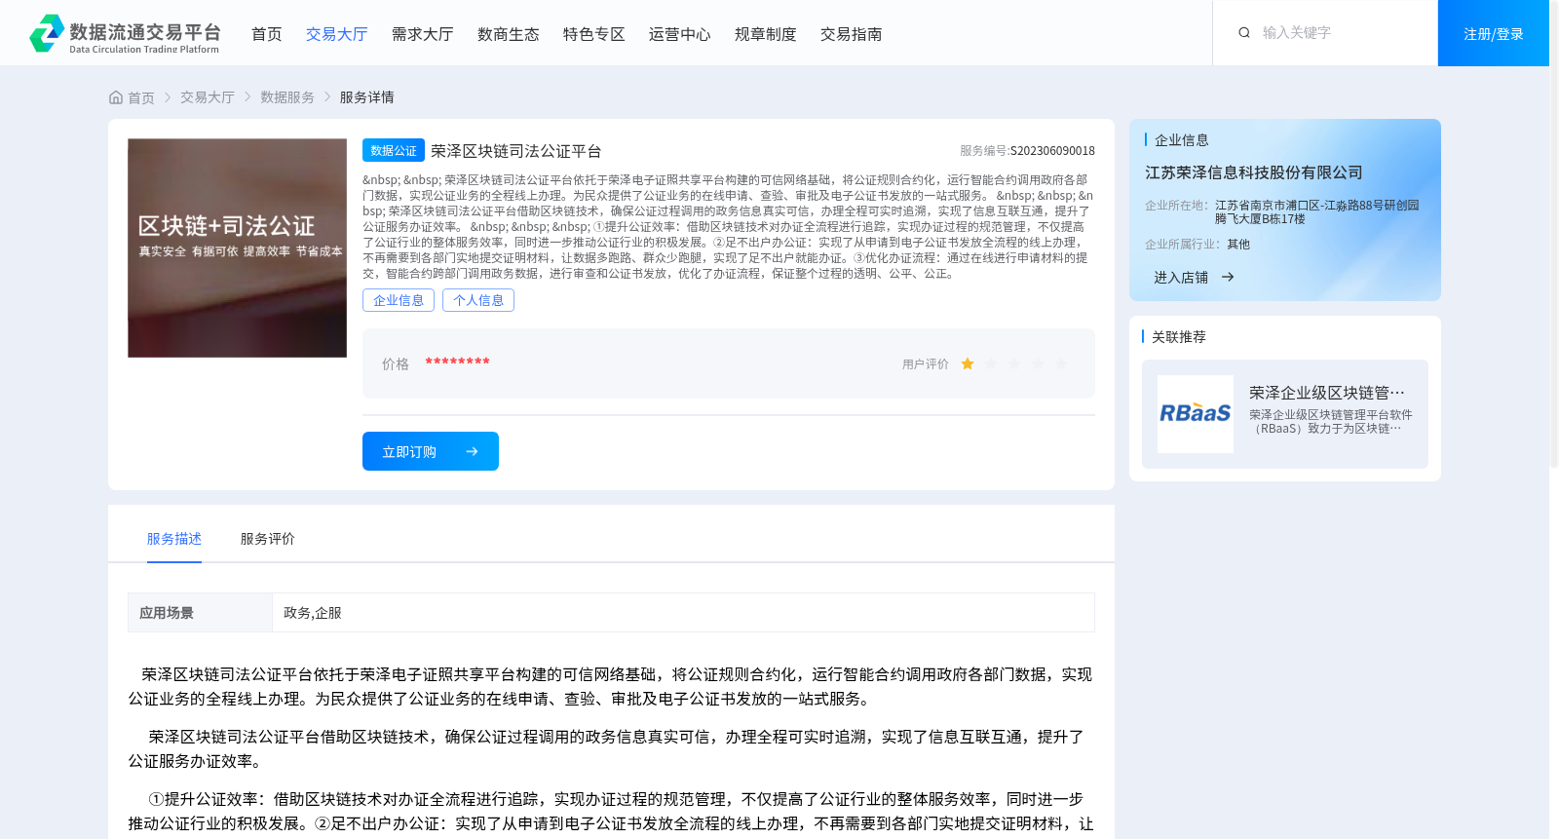Click the RBaaS logo thumbnail

click(1196, 414)
